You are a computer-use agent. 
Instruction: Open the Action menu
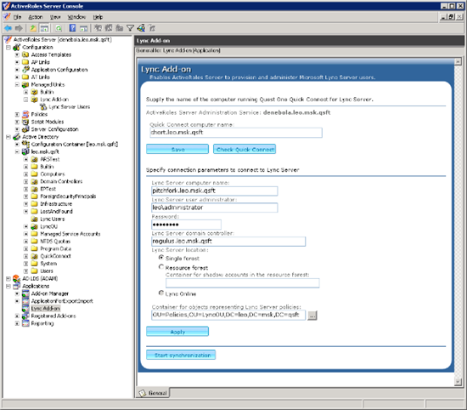click(x=36, y=17)
